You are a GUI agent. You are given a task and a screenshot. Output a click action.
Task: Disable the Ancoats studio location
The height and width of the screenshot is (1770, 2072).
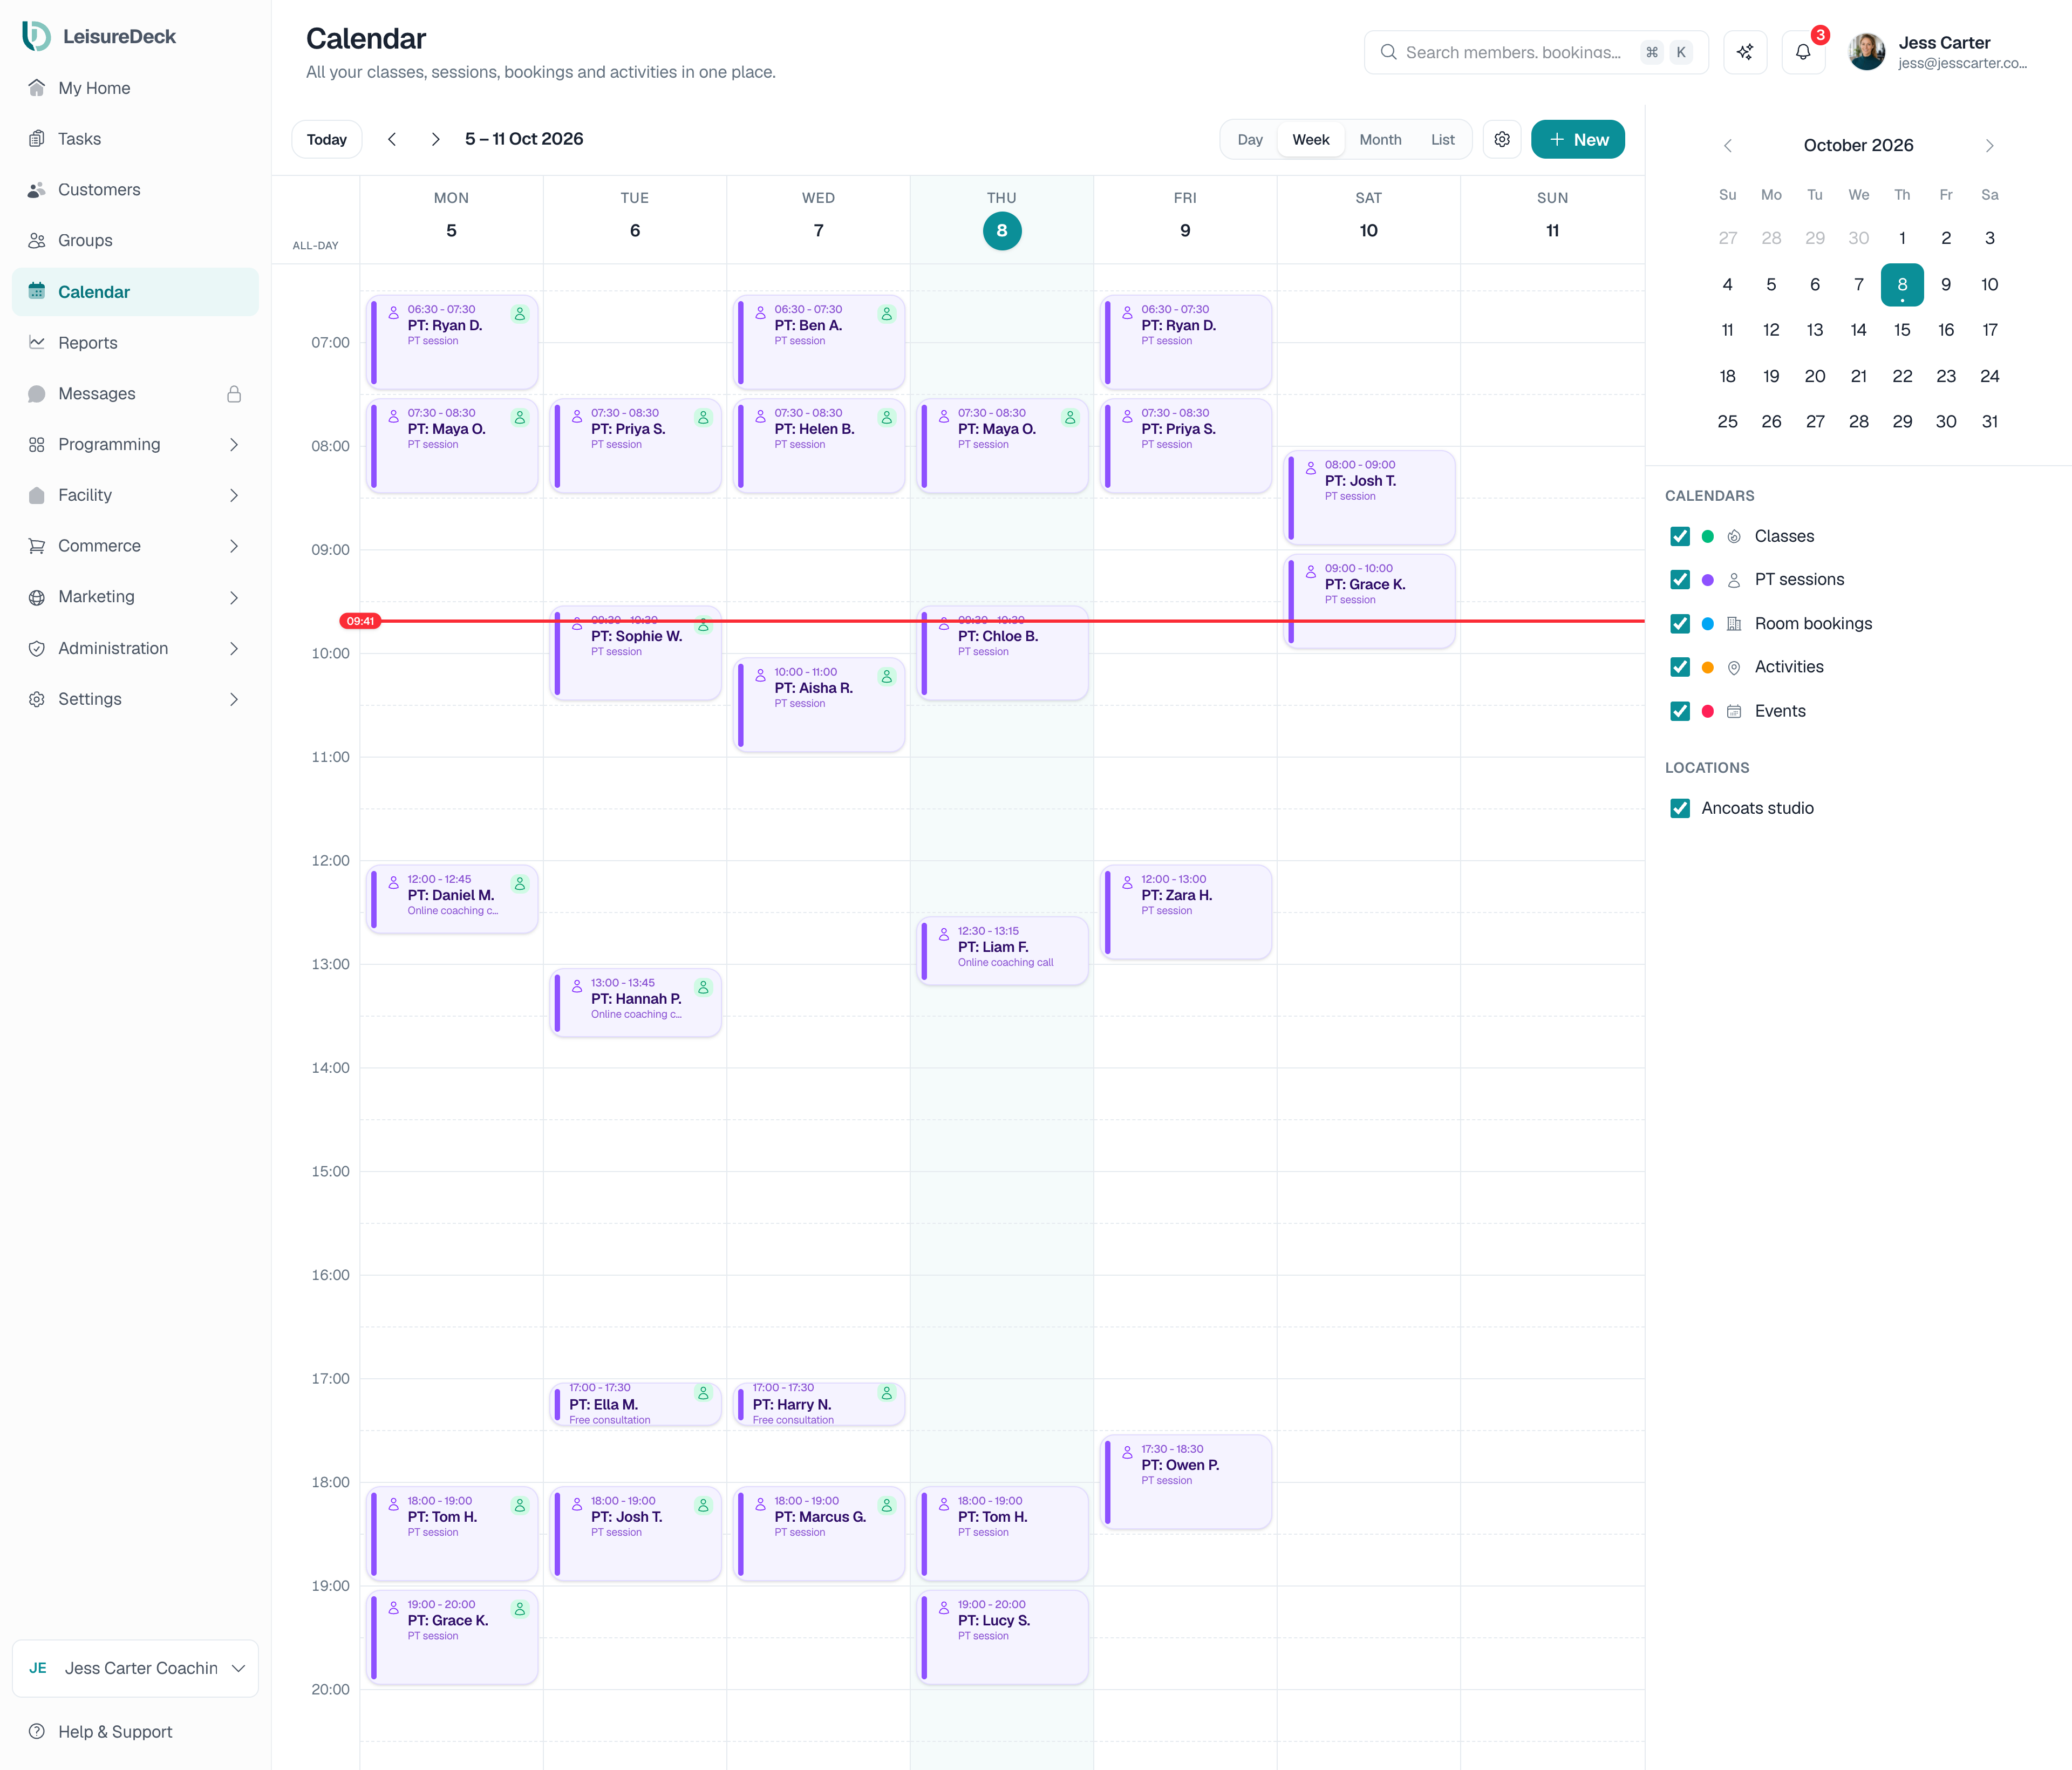coord(1680,808)
